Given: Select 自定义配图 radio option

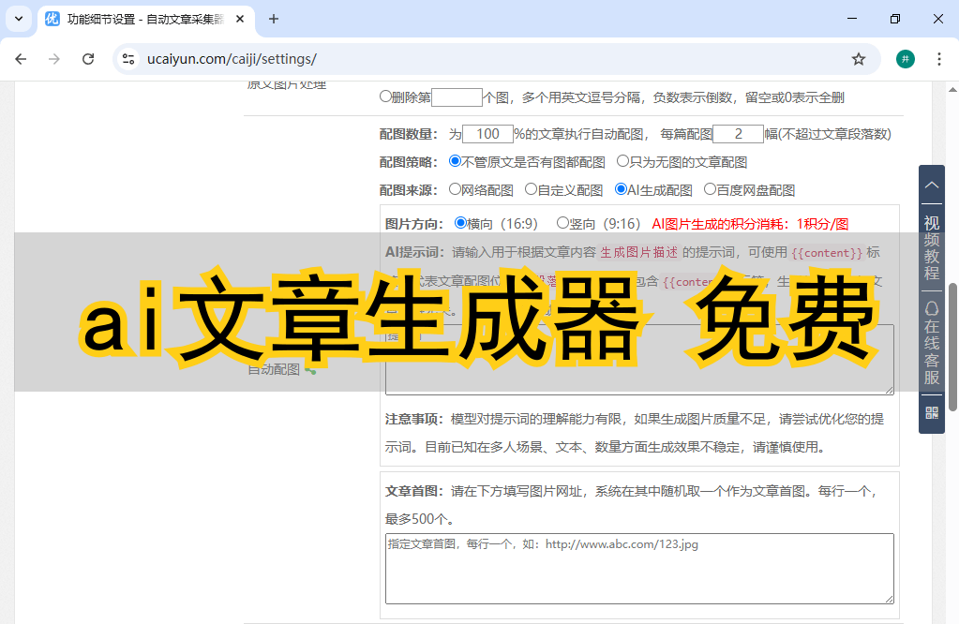Looking at the screenshot, I should (531, 189).
